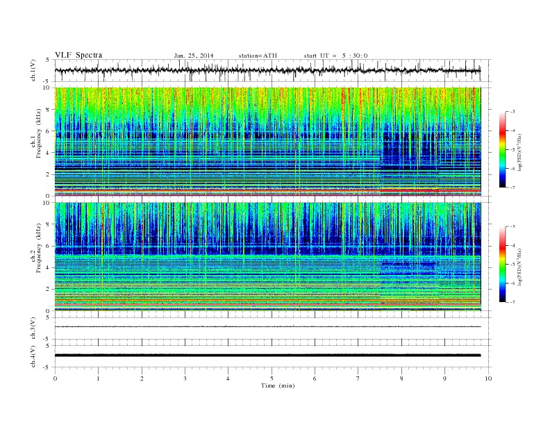Click the ch.1 spectrogram color bar
Screen dimensions: 550x425
point(502,150)
